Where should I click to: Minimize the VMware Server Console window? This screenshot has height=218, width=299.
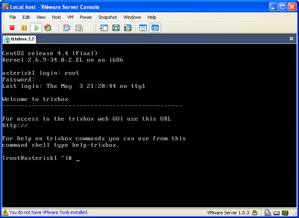[x=273, y=7]
